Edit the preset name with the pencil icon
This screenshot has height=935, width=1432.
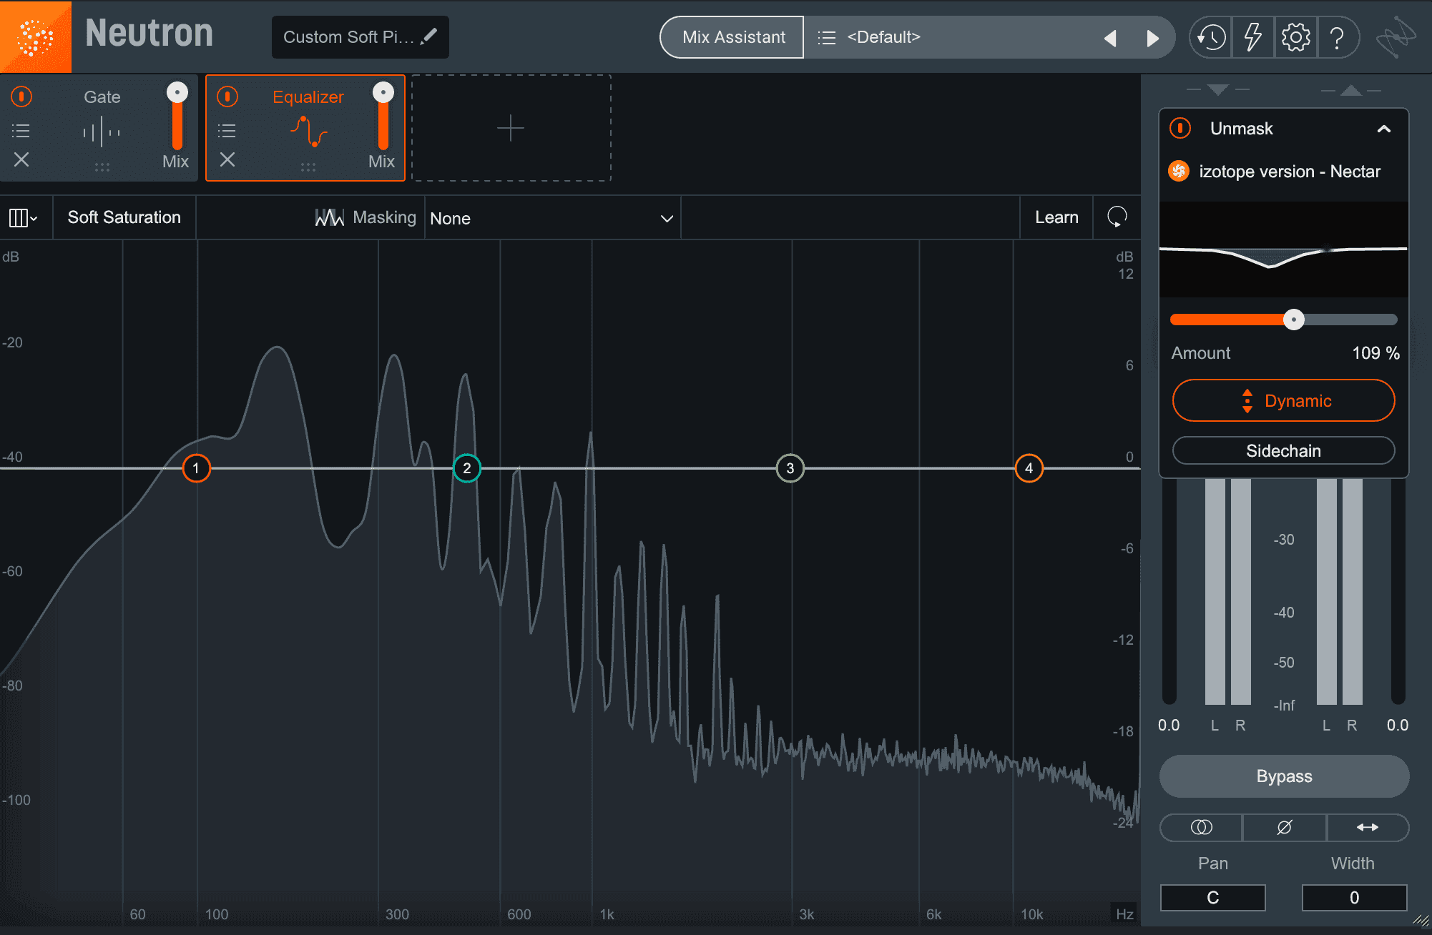click(x=429, y=36)
